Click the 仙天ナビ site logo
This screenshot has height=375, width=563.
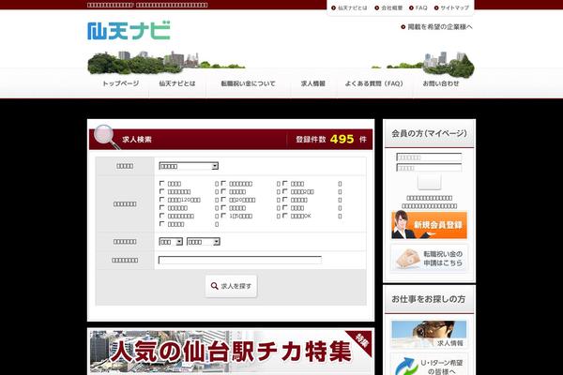tap(129, 30)
